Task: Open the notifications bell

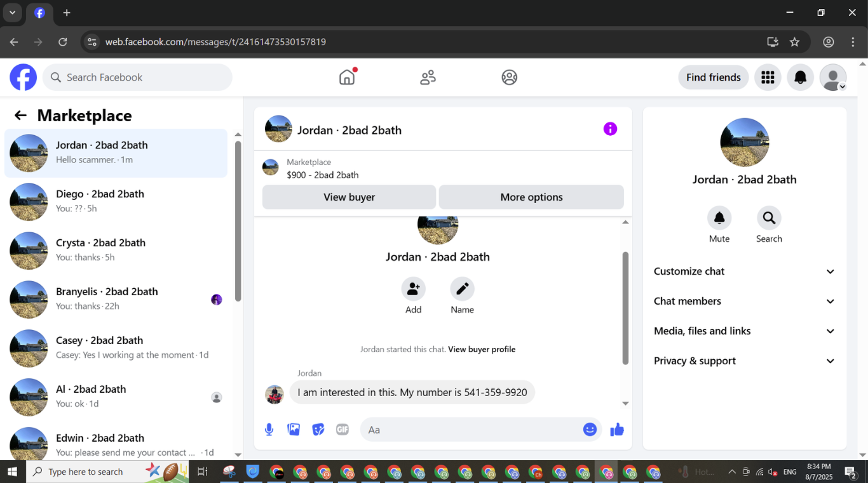Action: click(x=801, y=77)
